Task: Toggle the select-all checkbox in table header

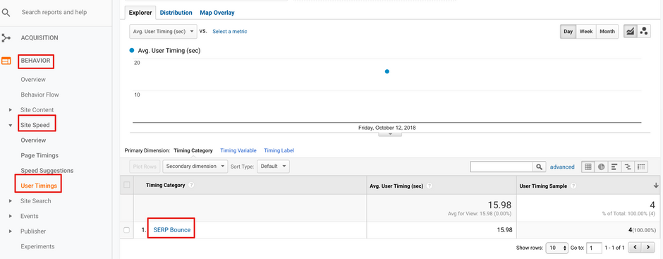Action: pyautogui.click(x=126, y=185)
